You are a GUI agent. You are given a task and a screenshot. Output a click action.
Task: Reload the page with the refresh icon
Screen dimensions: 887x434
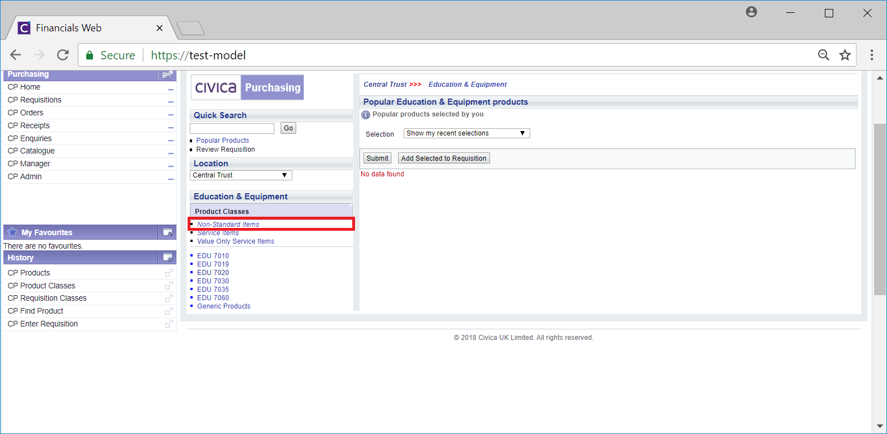63,55
